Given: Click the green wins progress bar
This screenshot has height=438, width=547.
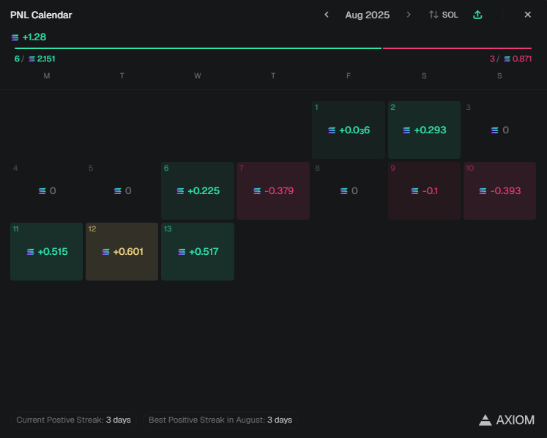Looking at the screenshot, I should click(198, 48).
